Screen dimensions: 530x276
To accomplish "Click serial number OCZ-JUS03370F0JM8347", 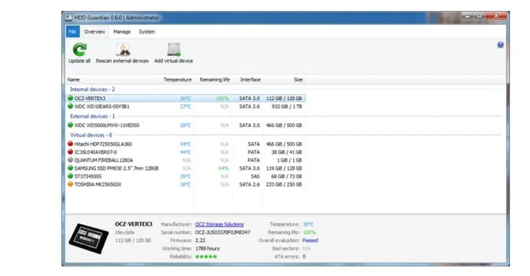I will pos(223,232).
